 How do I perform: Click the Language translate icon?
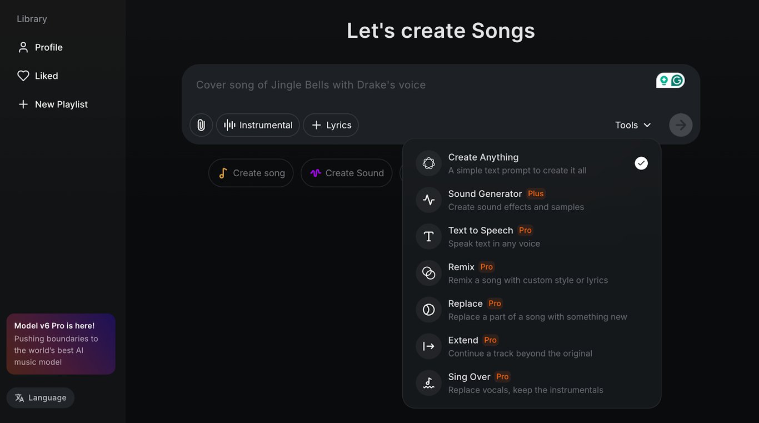[x=20, y=397]
